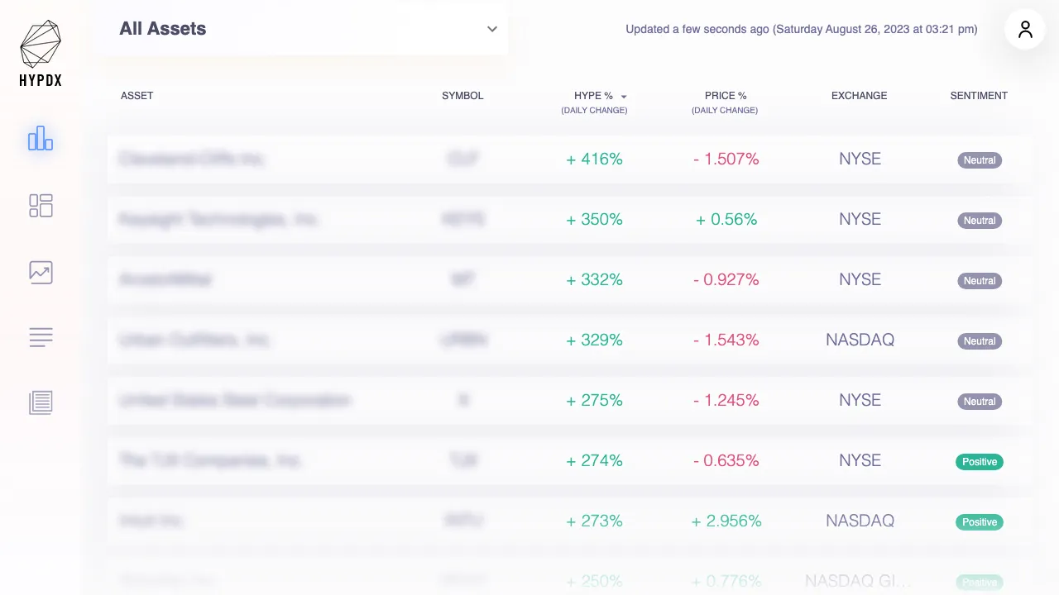Click the Neutral badge in +275% row

click(980, 402)
